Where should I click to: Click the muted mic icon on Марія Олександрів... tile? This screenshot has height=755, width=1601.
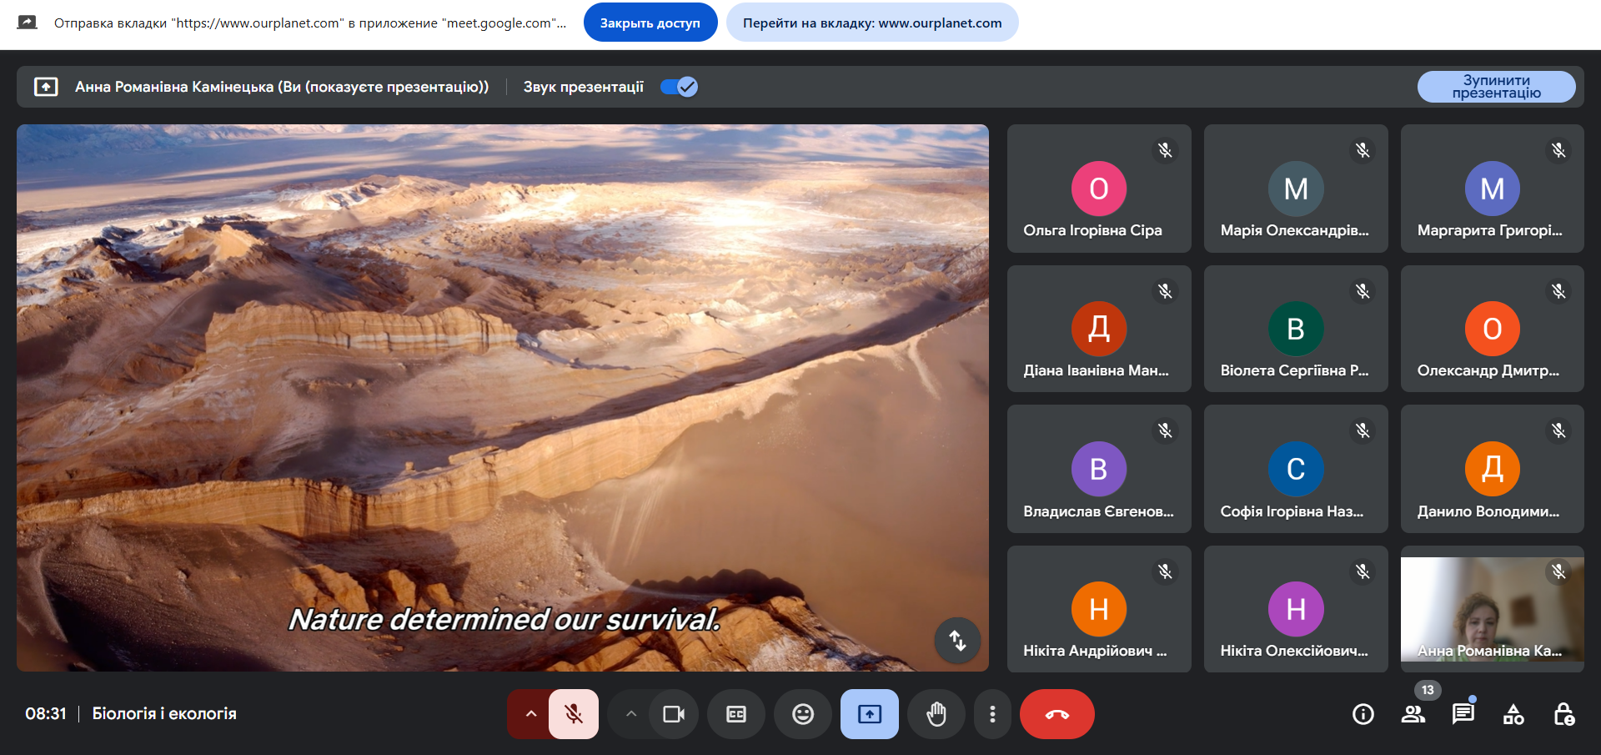click(1363, 150)
